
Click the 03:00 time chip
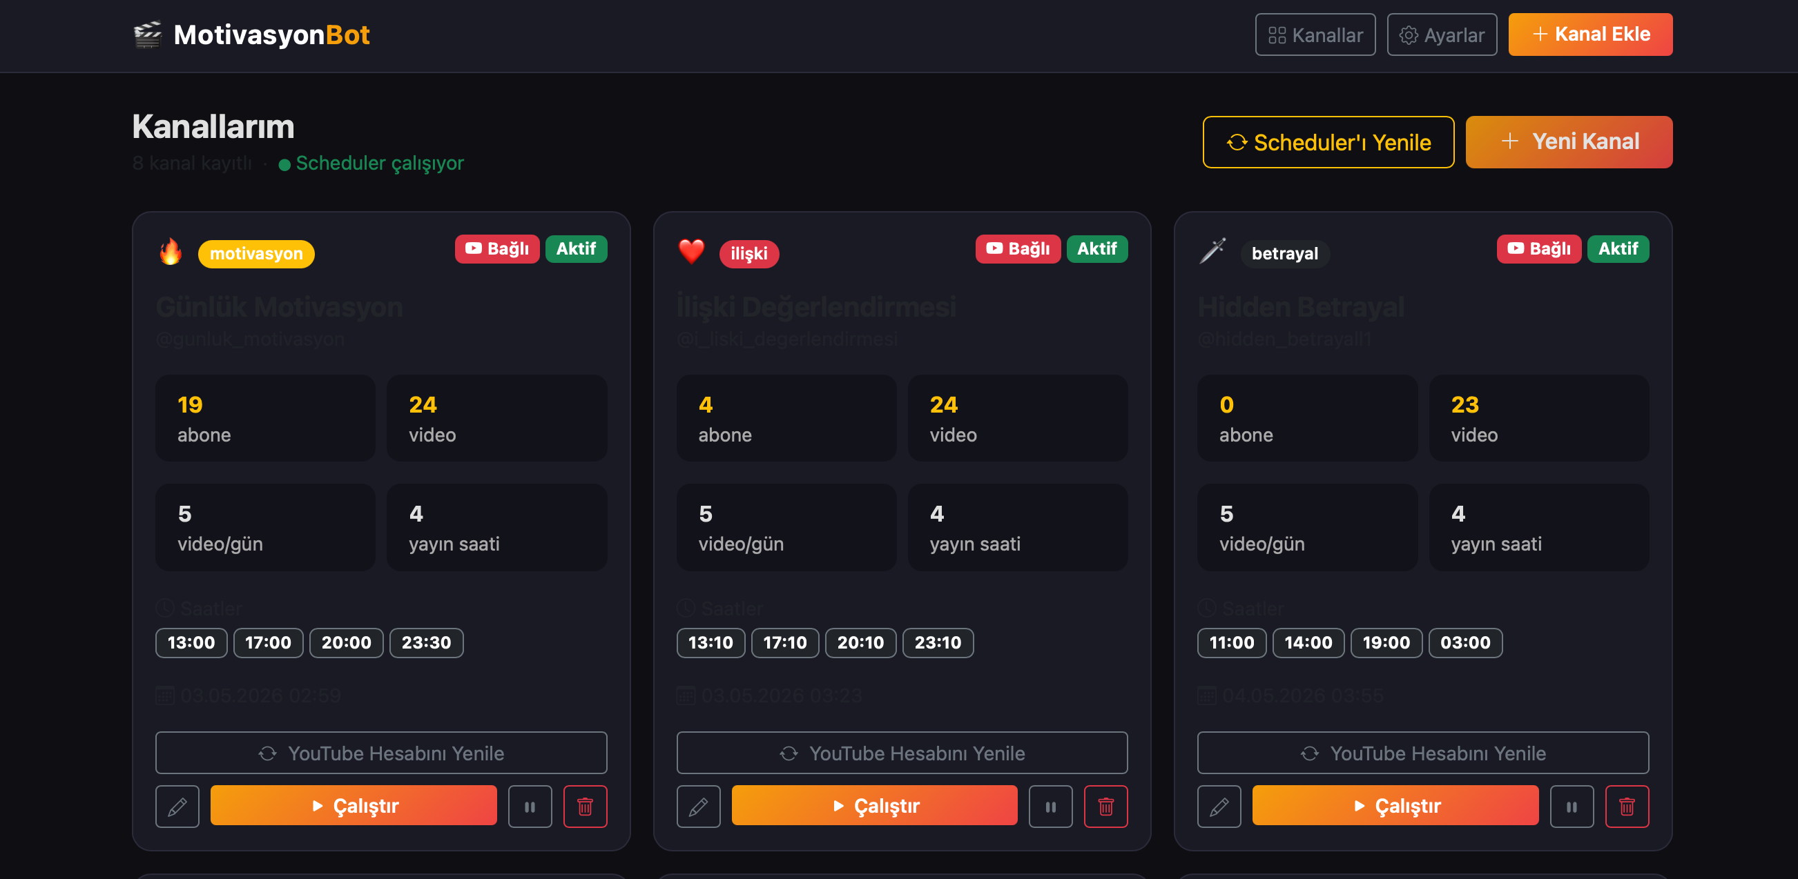click(x=1466, y=642)
